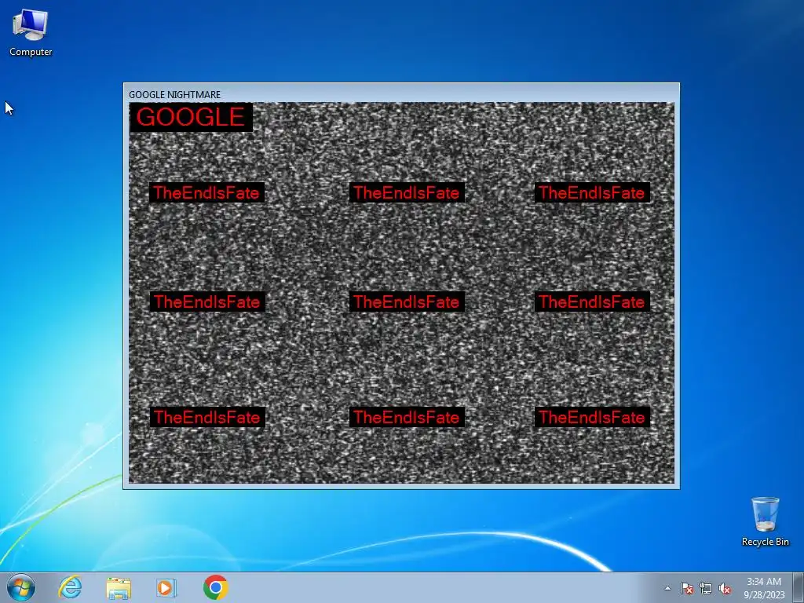
Task: Open the Action Center flag tray icon
Action: 686,588
